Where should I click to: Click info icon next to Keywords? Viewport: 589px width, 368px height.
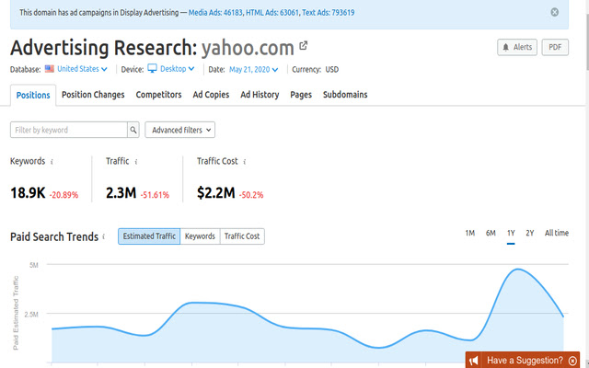(x=52, y=162)
